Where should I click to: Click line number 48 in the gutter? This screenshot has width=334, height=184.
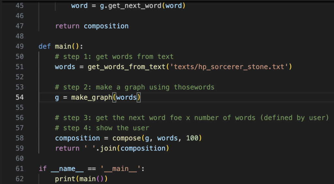tap(20, 36)
